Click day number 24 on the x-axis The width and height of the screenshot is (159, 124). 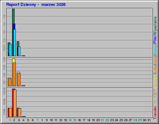pos(116,120)
